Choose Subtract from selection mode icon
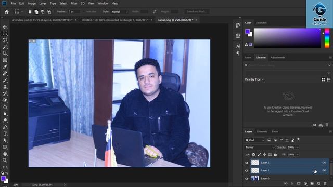Image resolution: width=333 pixels, height=187 pixels. click(43, 12)
